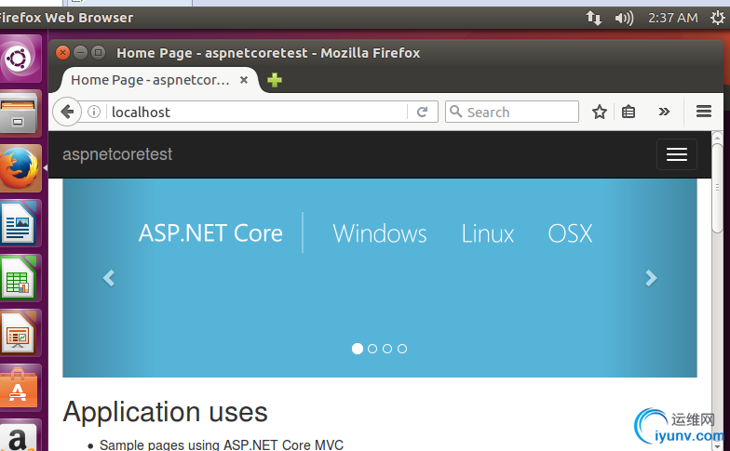The width and height of the screenshot is (730, 451).
Task: Expand the aspnetcoretest navbar toggle
Action: click(x=676, y=154)
